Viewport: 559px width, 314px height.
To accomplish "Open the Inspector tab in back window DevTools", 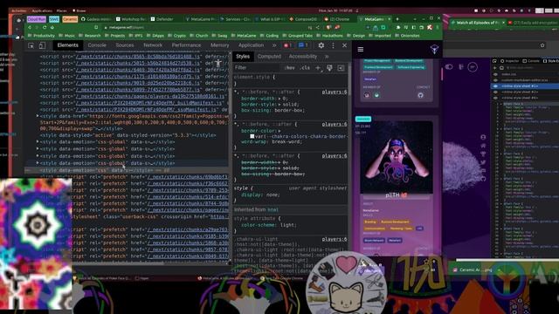I will [509, 61].
